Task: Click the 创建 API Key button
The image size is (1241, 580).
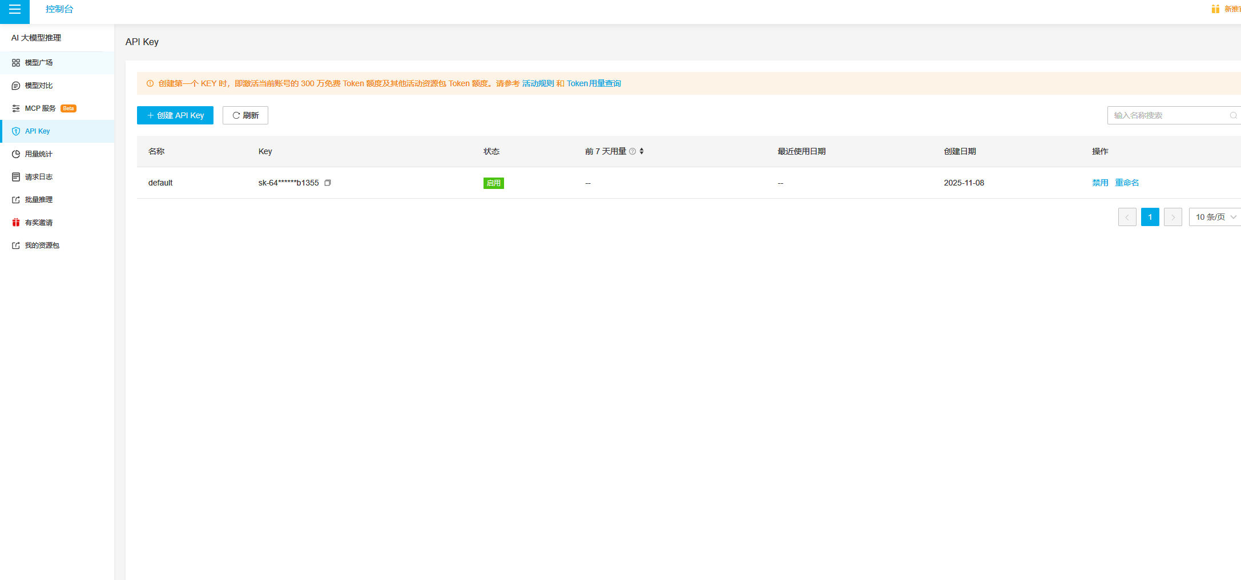Action: click(x=175, y=115)
